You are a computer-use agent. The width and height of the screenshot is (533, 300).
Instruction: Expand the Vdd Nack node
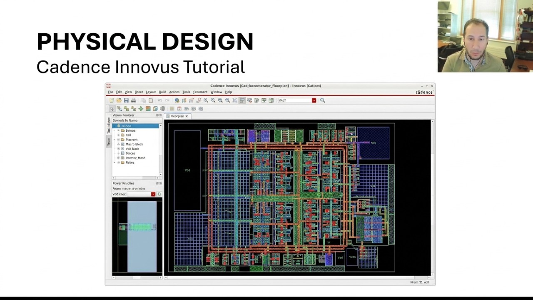point(118,149)
